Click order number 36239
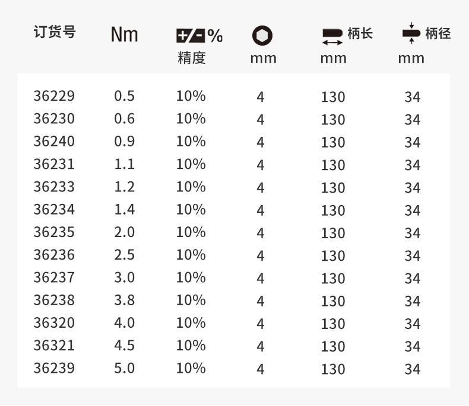The width and height of the screenshot is (469, 406). tap(55, 368)
